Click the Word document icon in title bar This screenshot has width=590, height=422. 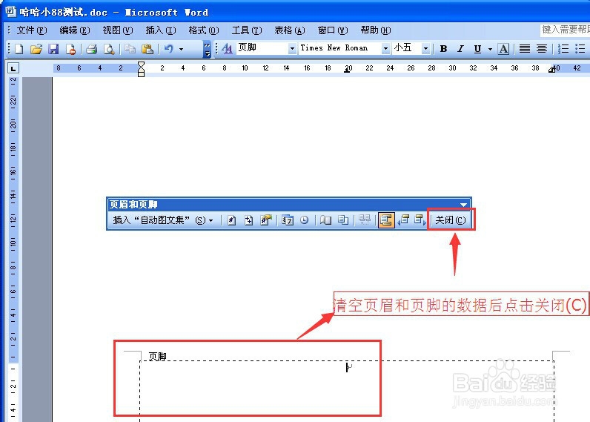[10, 11]
